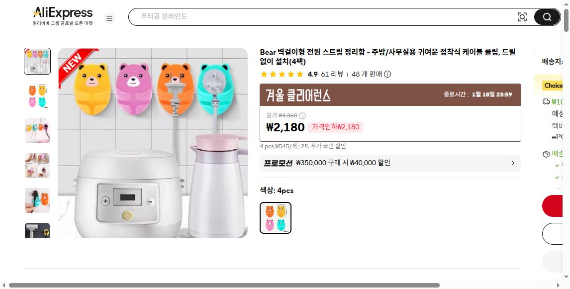Select the first product thumbnail in gallery
The height and width of the screenshot is (289, 570).
(x=37, y=61)
